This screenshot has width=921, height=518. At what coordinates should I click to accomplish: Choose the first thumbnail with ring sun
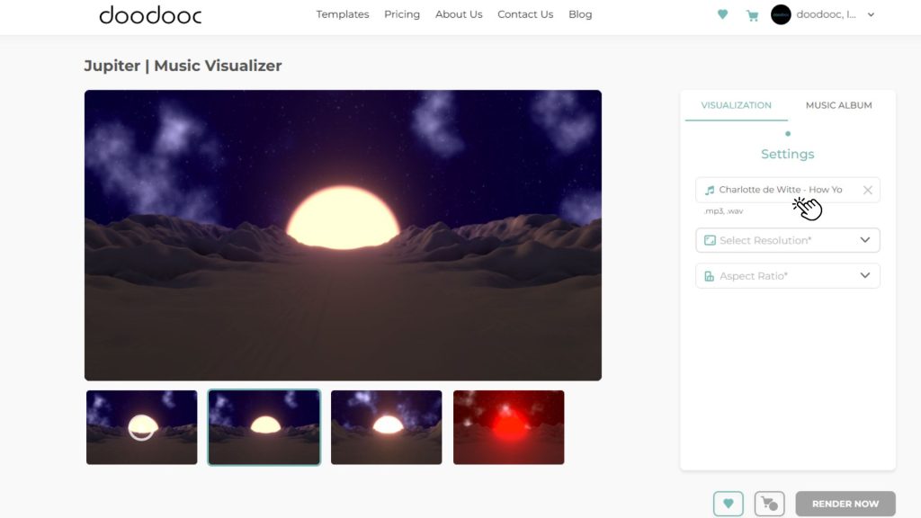click(141, 427)
